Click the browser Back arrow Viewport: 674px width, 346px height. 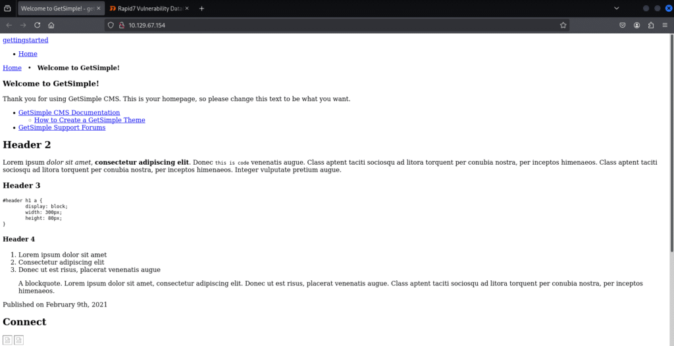(9, 26)
